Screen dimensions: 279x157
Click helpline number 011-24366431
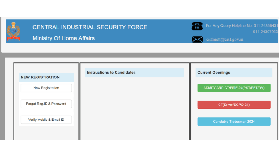(266, 26)
